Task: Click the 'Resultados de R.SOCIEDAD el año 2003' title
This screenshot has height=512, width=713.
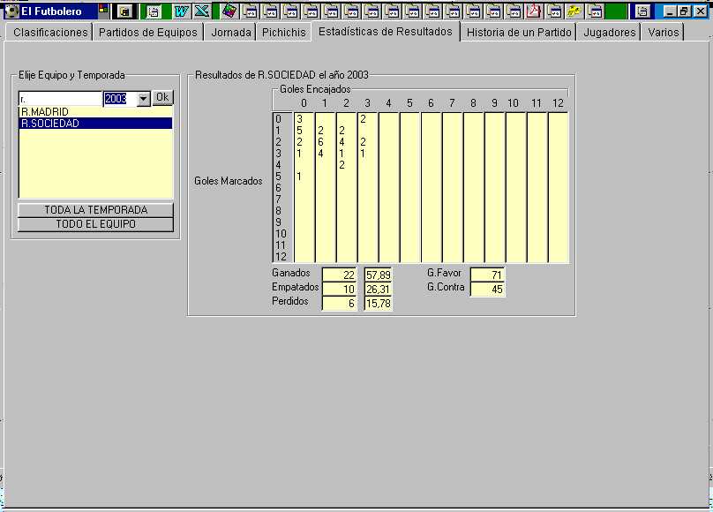Action: click(x=281, y=75)
